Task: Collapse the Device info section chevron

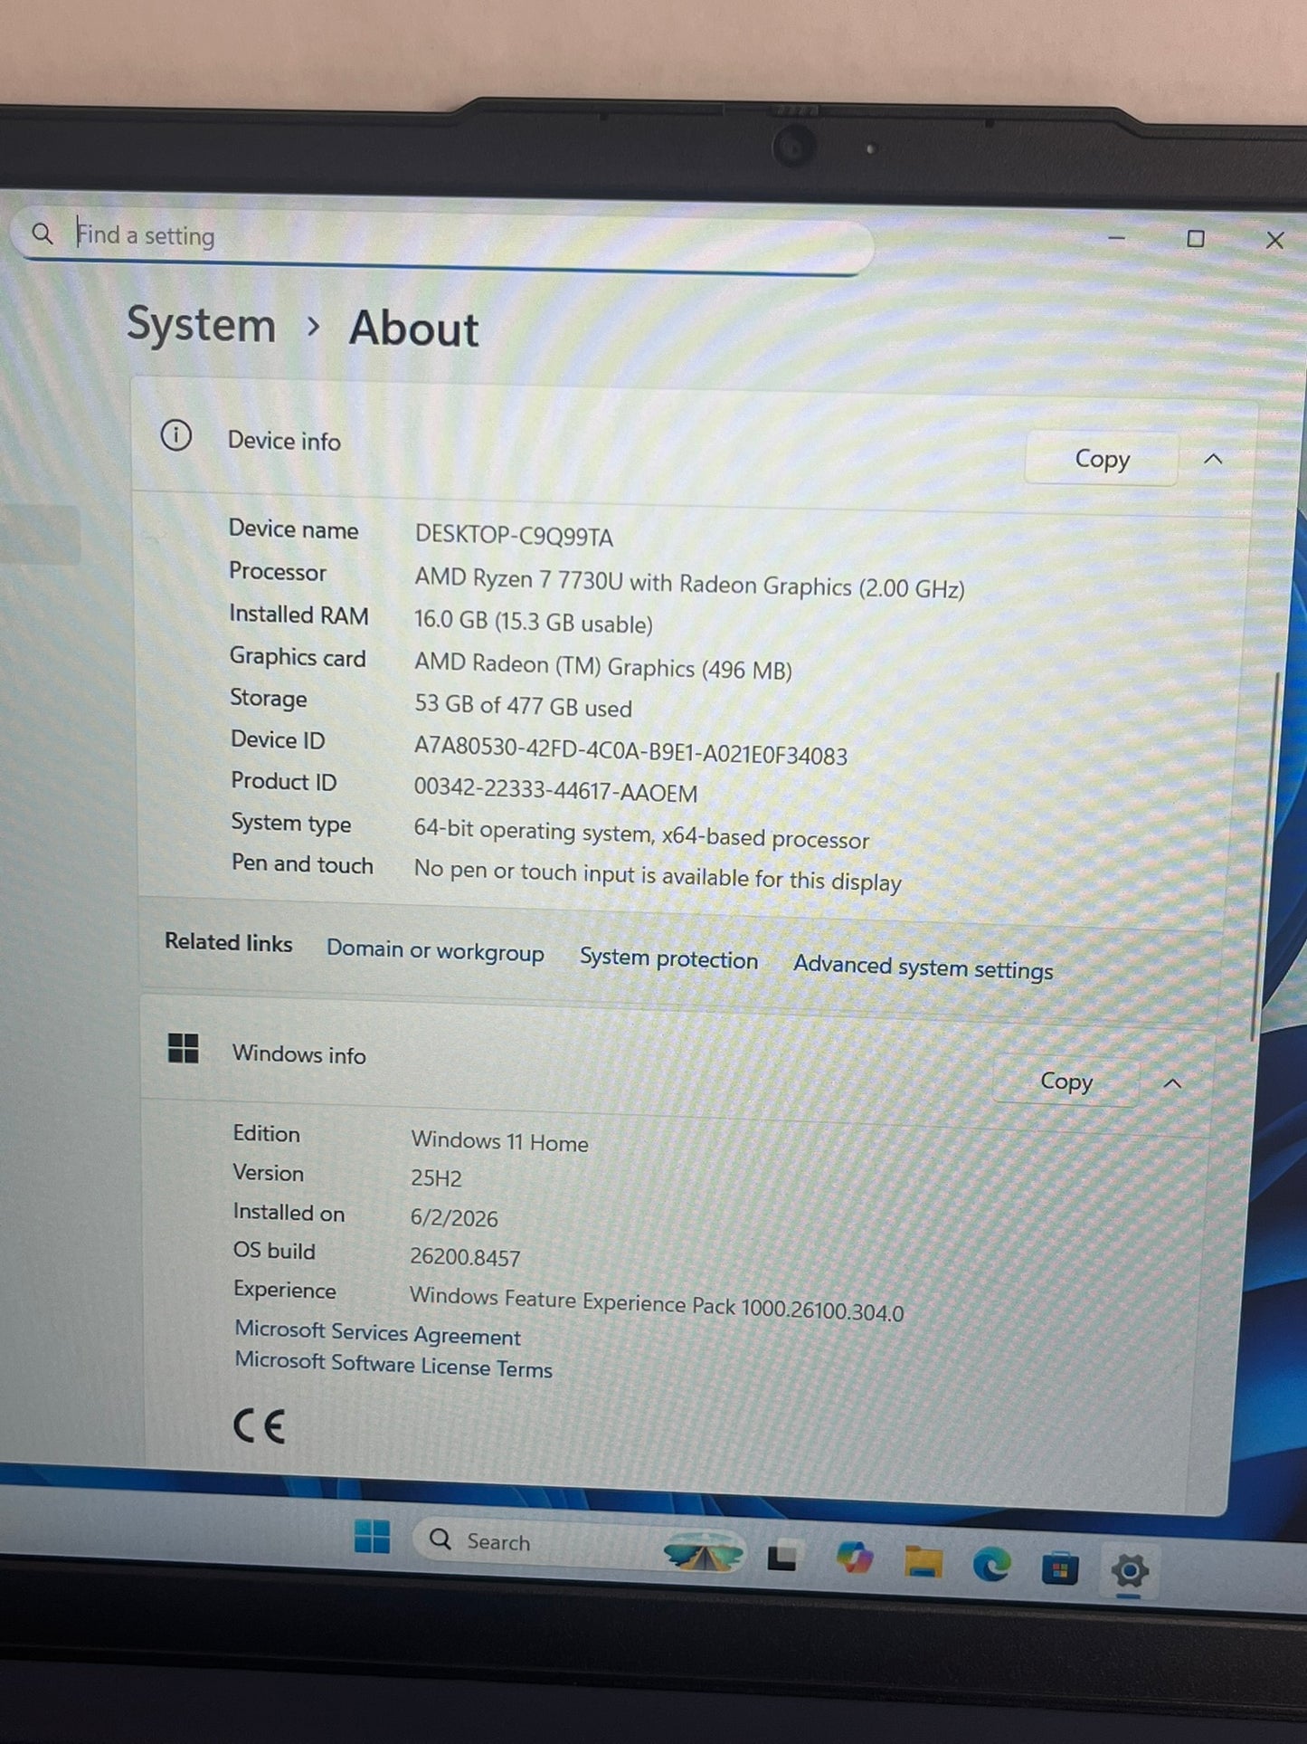Action: (x=1214, y=459)
